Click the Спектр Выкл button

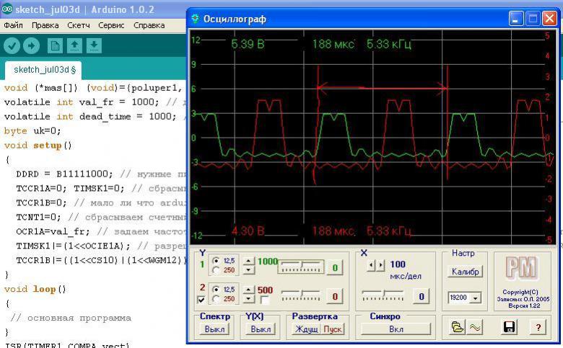[214, 329]
